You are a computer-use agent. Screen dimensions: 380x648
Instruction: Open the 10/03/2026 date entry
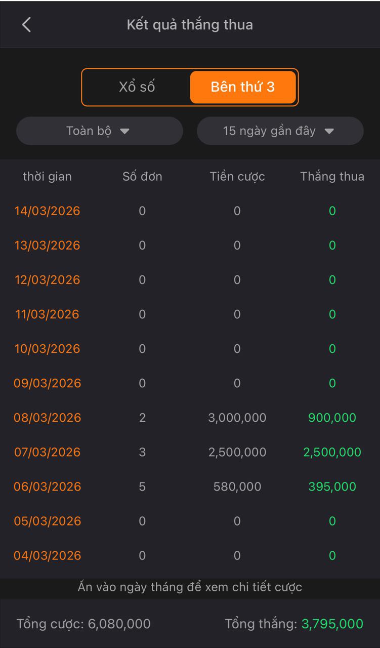tap(47, 349)
